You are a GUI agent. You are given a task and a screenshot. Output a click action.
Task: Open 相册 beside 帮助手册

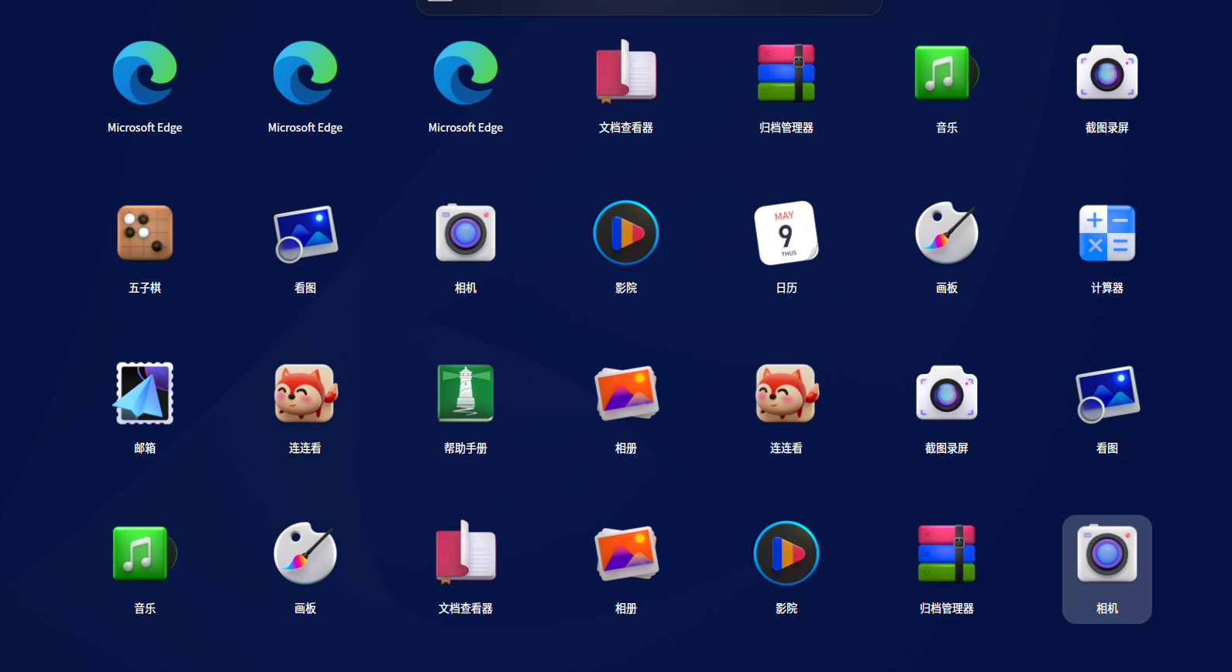click(x=626, y=393)
